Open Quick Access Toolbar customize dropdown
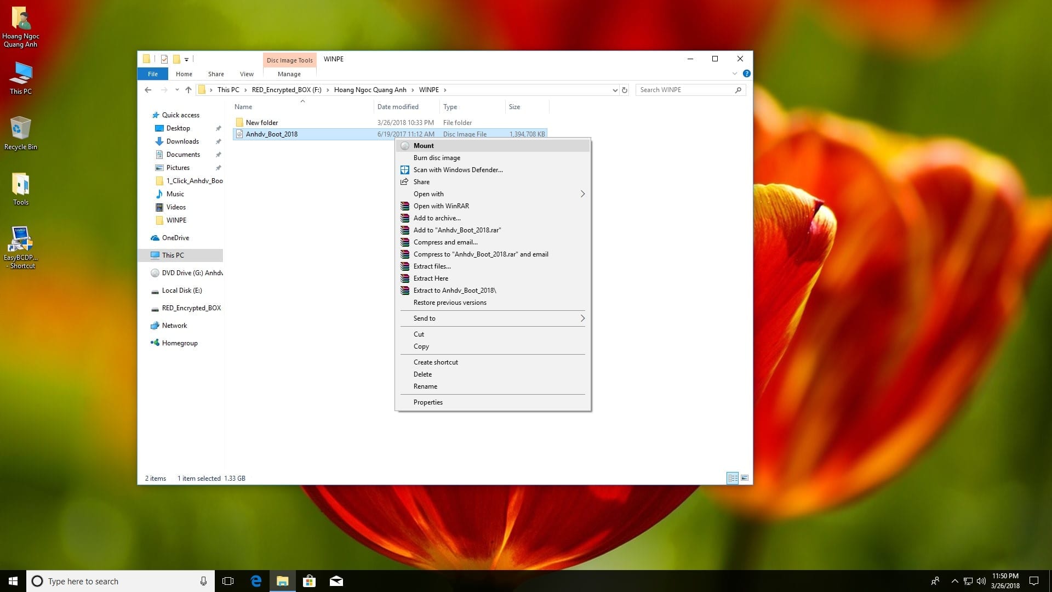This screenshot has height=592, width=1052. (x=186, y=59)
